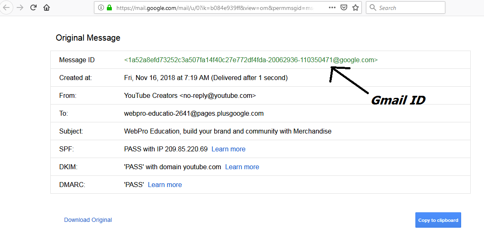Click the From sender YouTube Creators
Viewport: 484px width, 231px height.
pyautogui.click(x=190, y=96)
